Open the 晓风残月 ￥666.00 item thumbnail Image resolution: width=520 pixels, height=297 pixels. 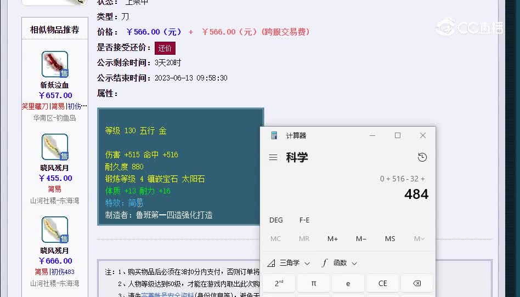point(55,230)
